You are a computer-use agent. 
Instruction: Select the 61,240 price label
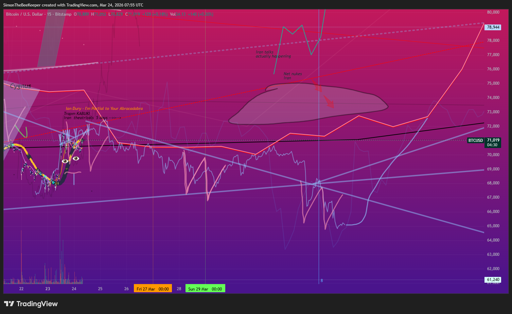pyautogui.click(x=493, y=280)
